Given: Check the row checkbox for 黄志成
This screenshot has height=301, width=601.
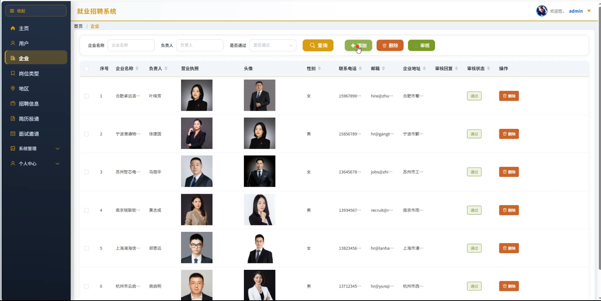Looking at the screenshot, I should [x=87, y=210].
